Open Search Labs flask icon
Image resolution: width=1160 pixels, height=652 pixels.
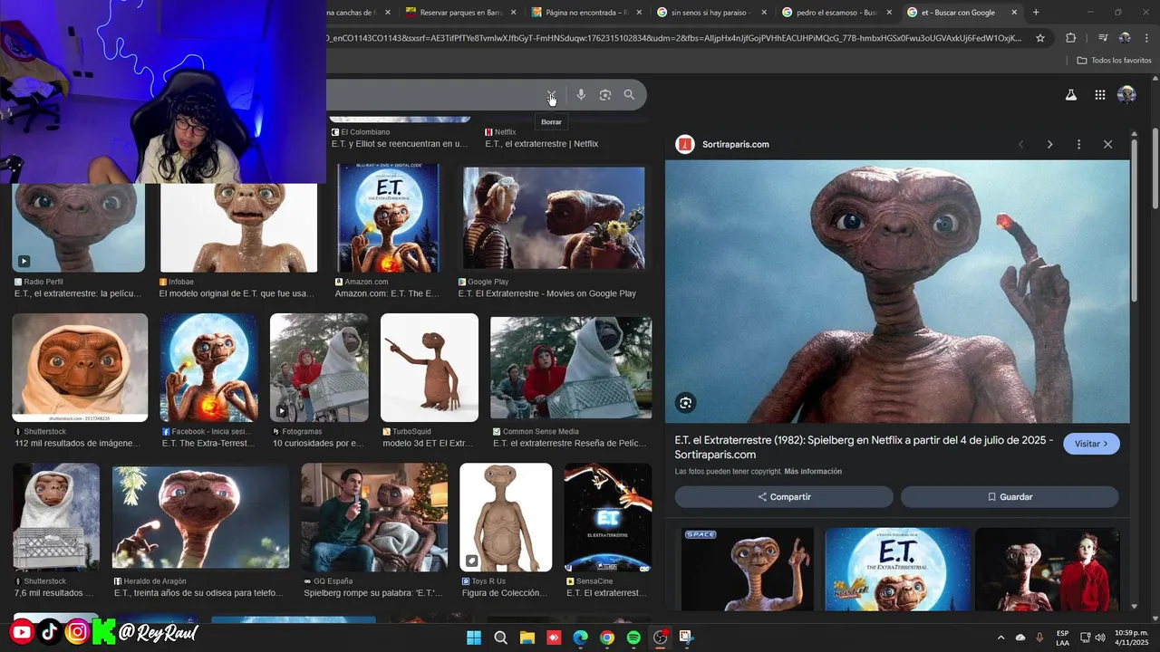coord(1071,95)
